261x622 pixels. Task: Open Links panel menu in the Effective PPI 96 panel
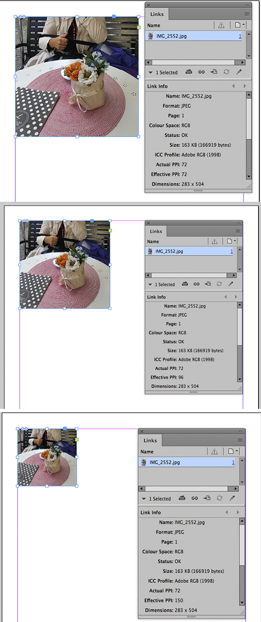238,231
